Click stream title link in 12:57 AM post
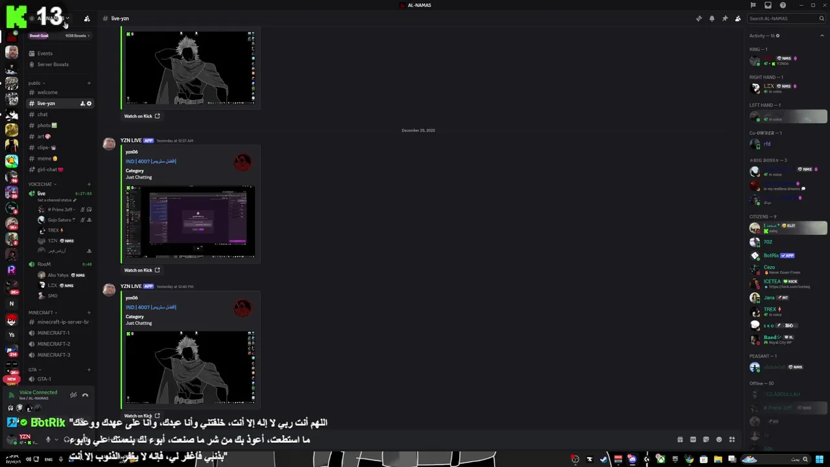Image resolution: width=830 pixels, height=467 pixels. coord(151,161)
